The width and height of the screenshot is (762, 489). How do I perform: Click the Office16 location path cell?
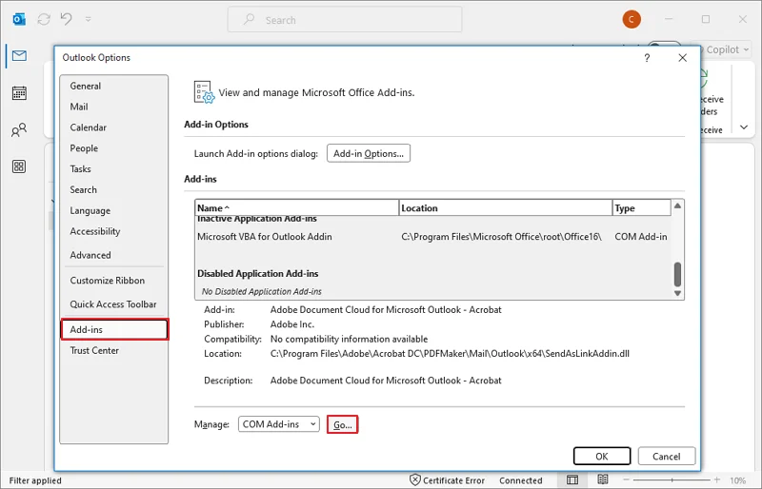pyautogui.click(x=502, y=237)
